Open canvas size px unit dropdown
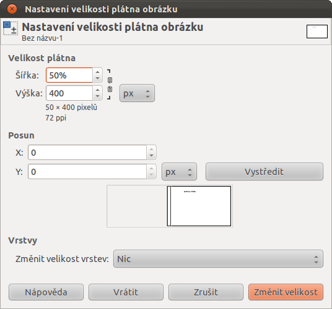The width and height of the screenshot is (332, 309). pyautogui.click(x=138, y=93)
